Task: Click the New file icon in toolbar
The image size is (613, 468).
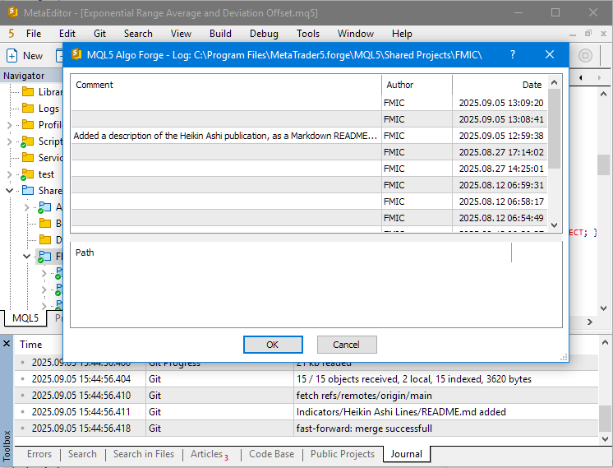Action: tap(12, 56)
